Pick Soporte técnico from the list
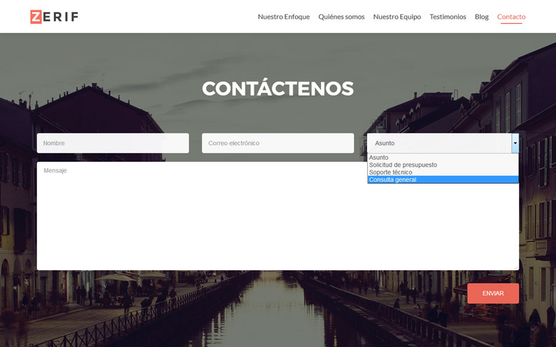 [443, 172]
